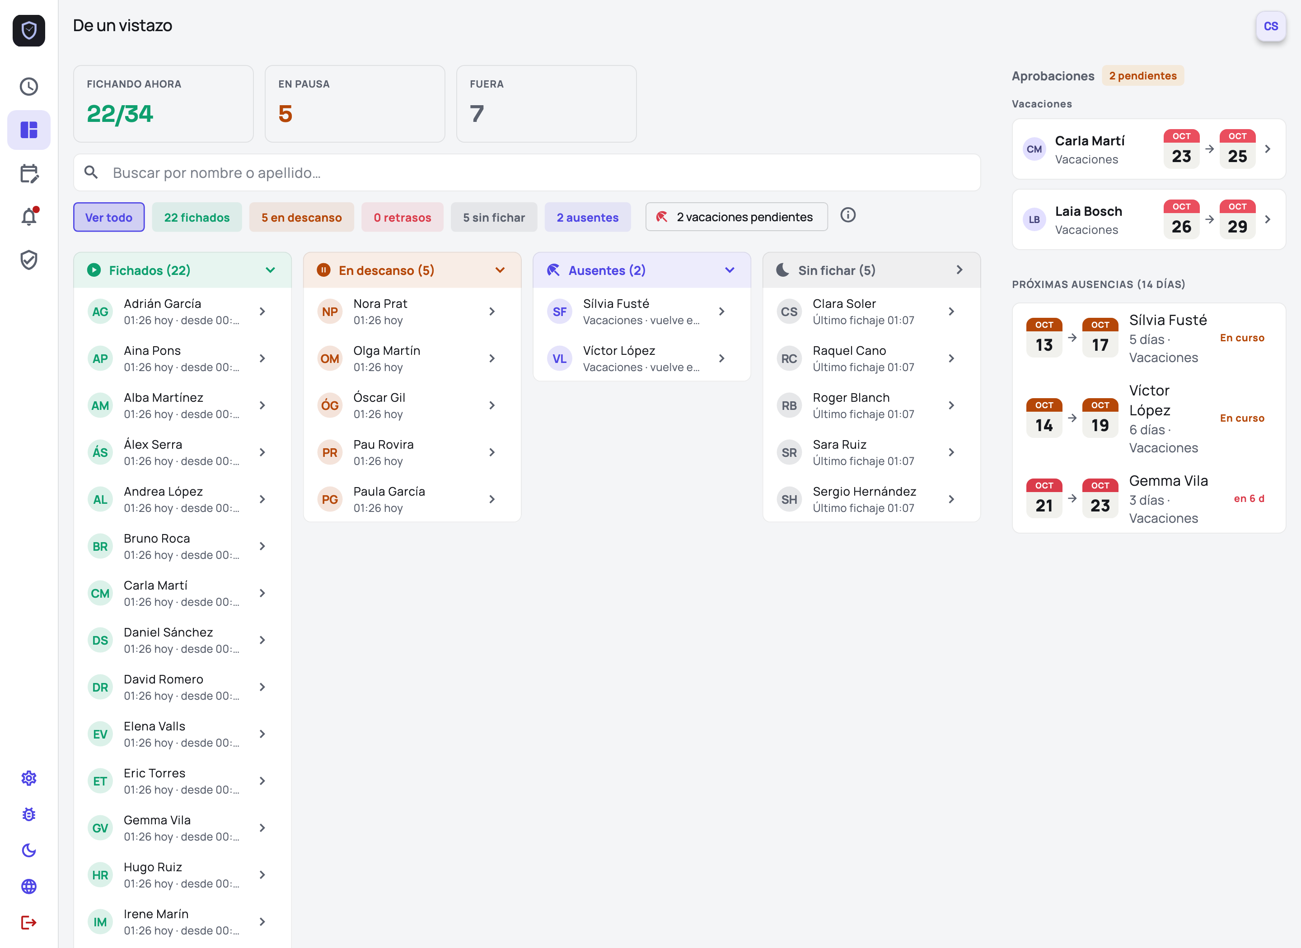1301x948 pixels.
Task: Click the logout icon
Action: [x=29, y=923]
